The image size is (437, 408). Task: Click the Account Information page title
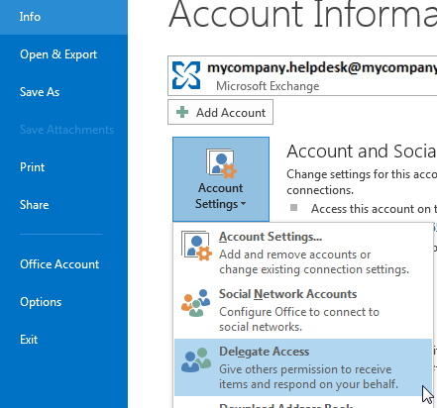coord(303,15)
